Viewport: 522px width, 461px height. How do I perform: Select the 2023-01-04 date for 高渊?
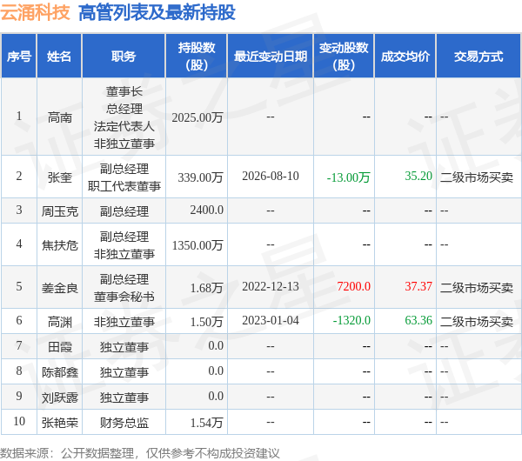point(271,321)
